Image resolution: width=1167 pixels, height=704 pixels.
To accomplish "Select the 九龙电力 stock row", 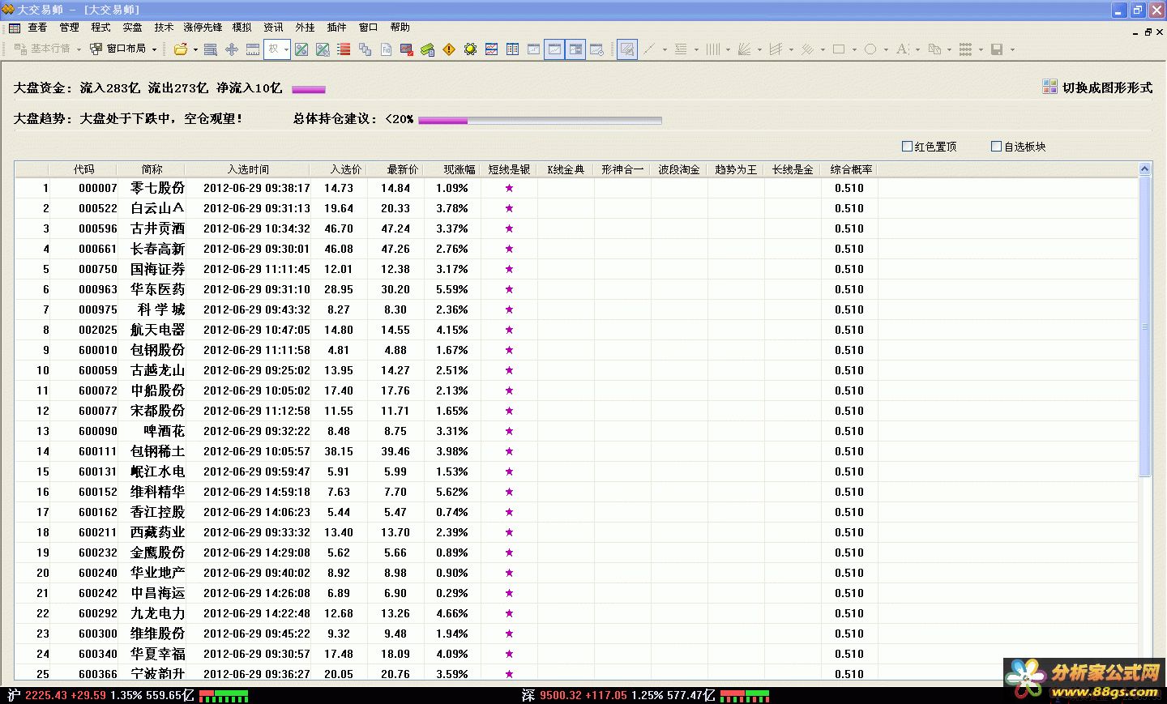I will pos(575,613).
